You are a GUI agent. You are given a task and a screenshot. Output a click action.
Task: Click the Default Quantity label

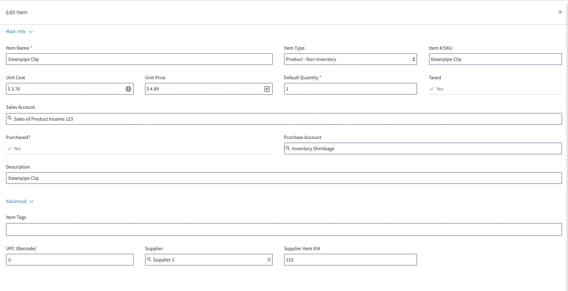coord(301,77)
